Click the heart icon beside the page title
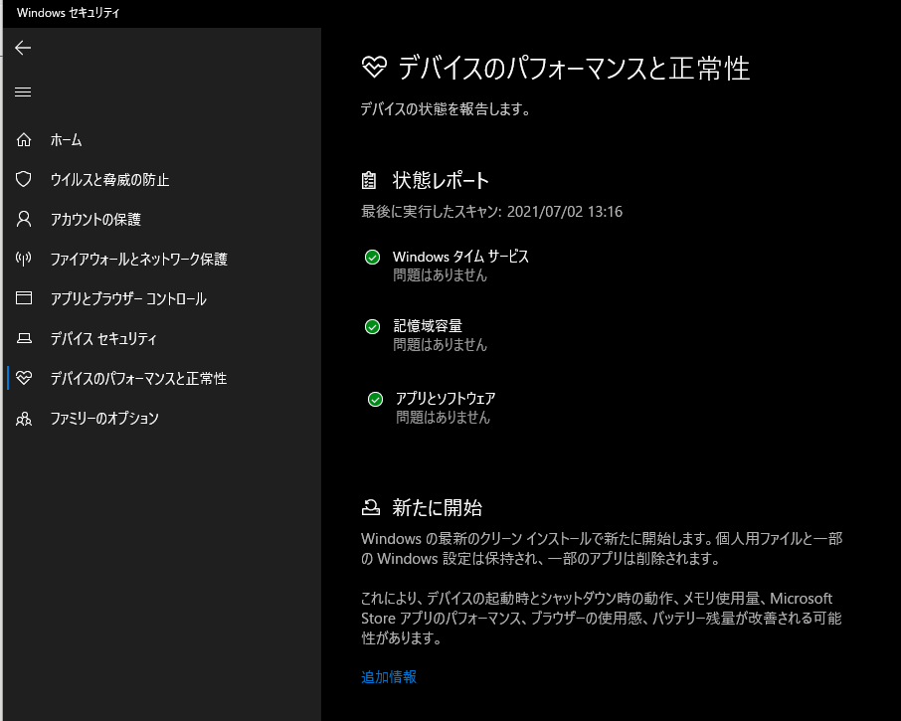 click(x=375, y=68)
